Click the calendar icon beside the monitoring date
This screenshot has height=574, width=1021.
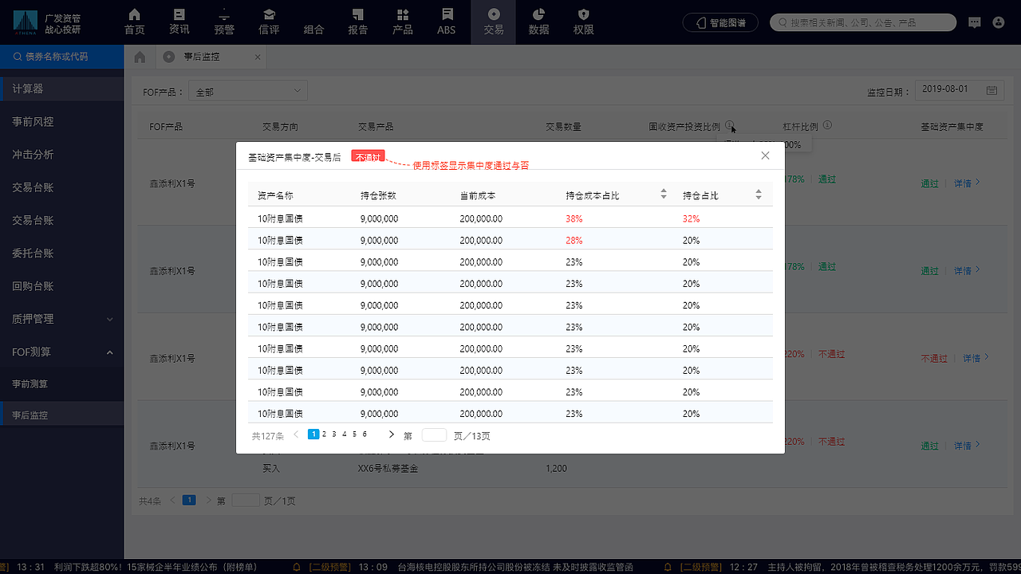991,90
